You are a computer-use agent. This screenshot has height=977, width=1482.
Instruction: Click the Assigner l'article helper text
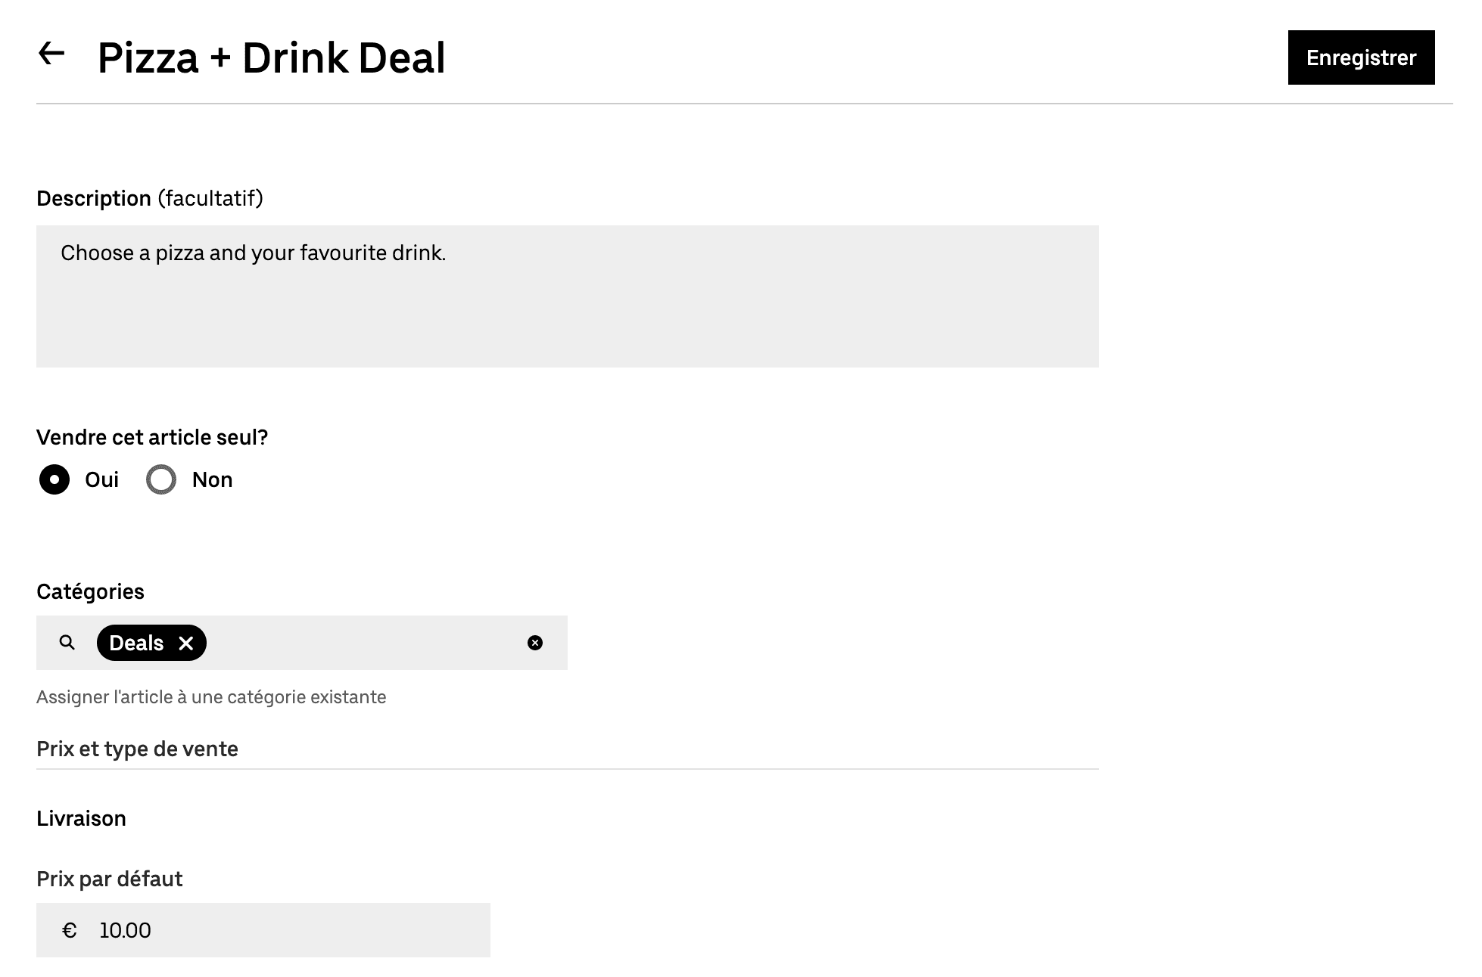pyautogui.click(x=211, y=696)
